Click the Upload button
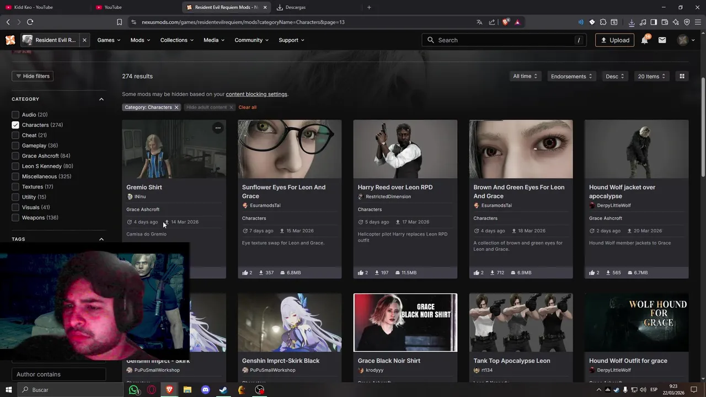This screenshot has width=706, height=397. 614,40
